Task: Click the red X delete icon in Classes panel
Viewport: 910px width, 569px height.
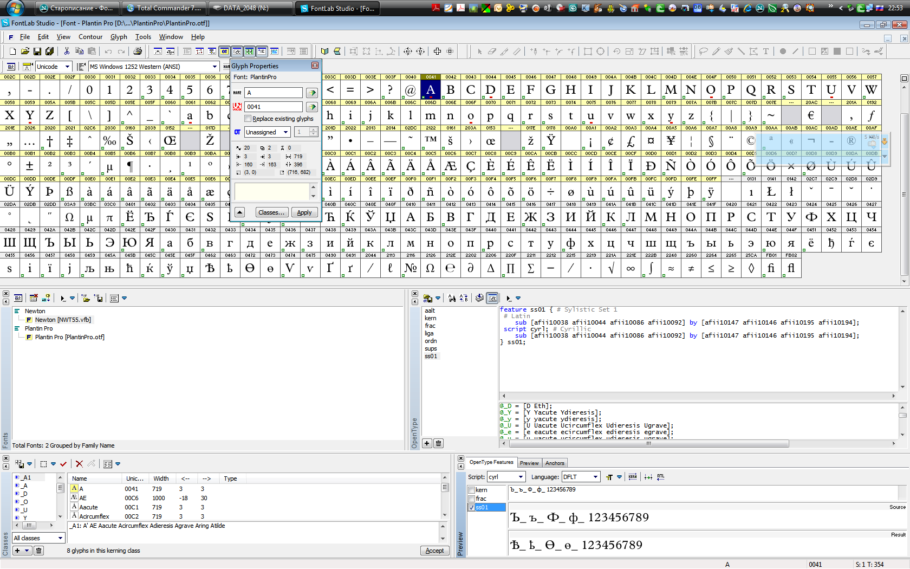Action: click(79, 464)
